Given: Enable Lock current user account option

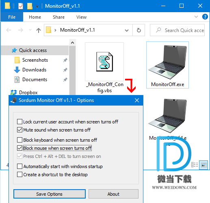Looking at the screenshot, I should pyautogui.click(x=19, y=122).
